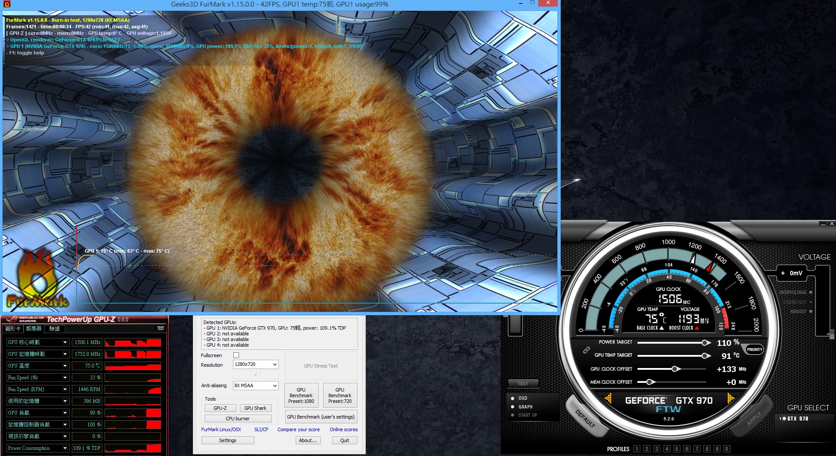Select profile slot 4 in Precision
This screenshot has height=456, width=836.
click(667, 449)
